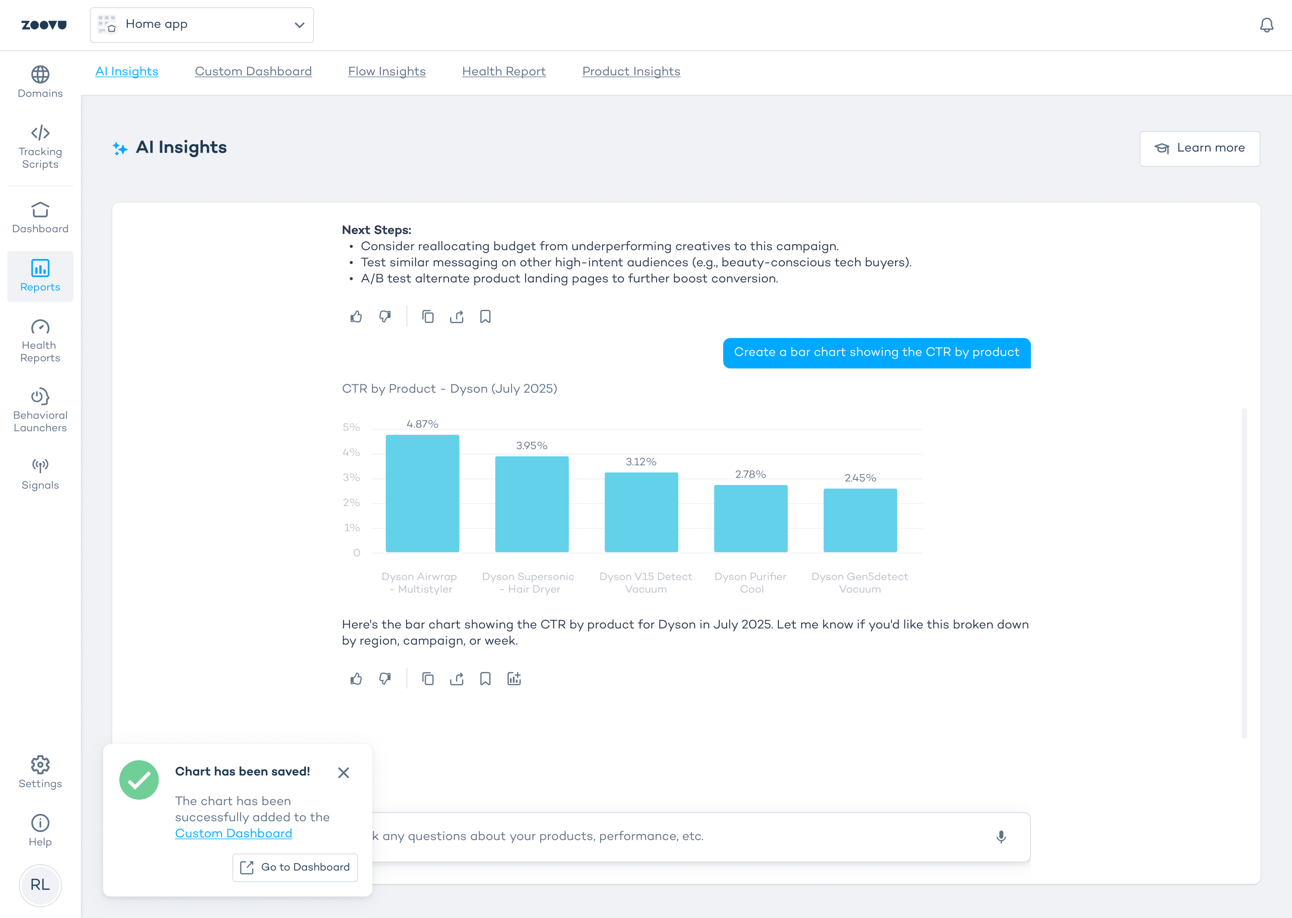The height and width of the screenshot is (918, 1292).
Task: Open Behavioral Launchers in the sidebar
Action: (x=40, y=410)
